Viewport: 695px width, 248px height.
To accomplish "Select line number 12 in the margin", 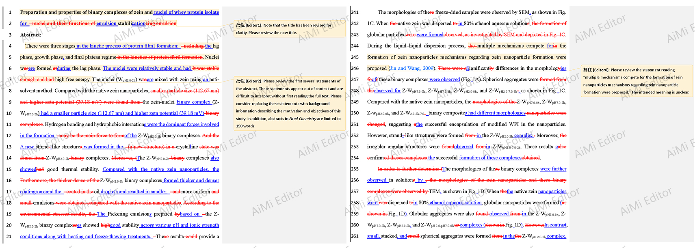I will pos(9,136).
